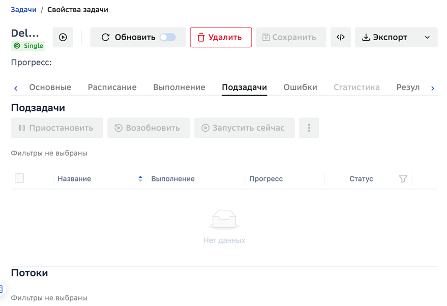Click the Приостановить button
This screenshot has width=447, height=306.
coord(57,128)
